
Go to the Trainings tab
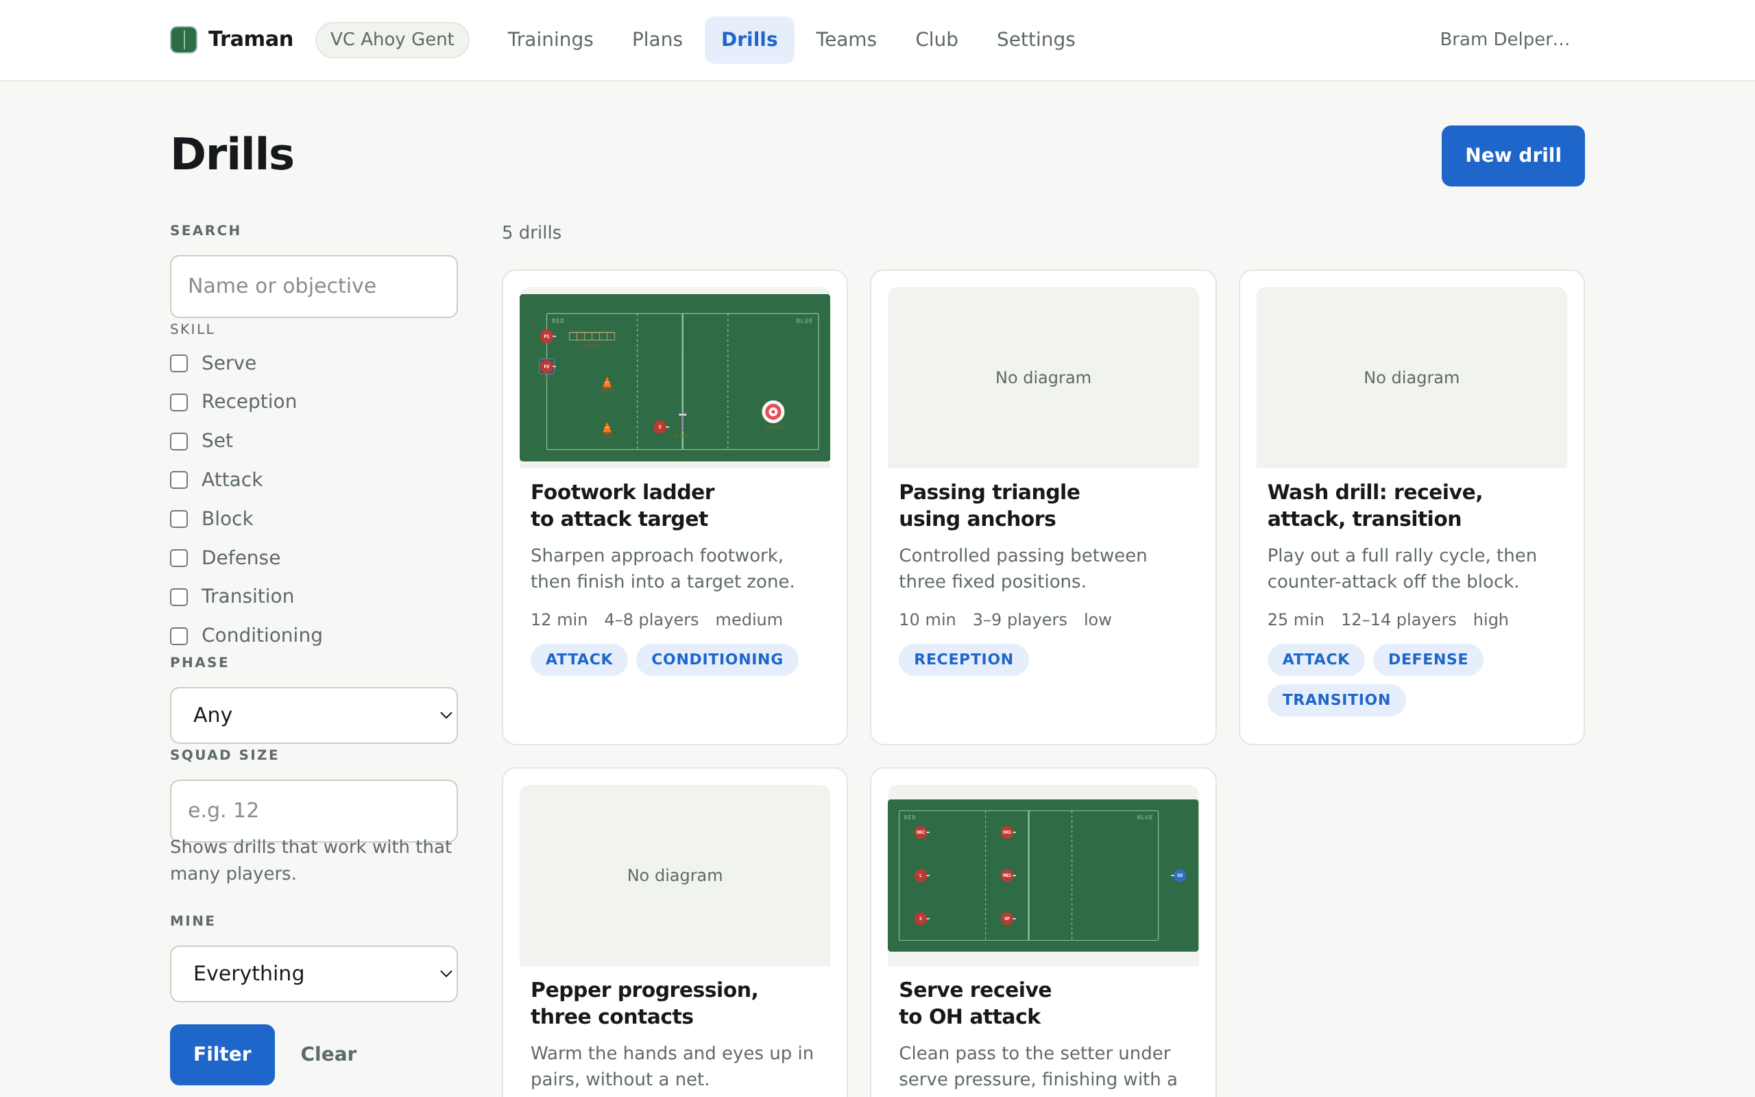coord(550,39)
